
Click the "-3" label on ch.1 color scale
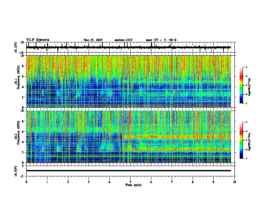pos(246,67)
